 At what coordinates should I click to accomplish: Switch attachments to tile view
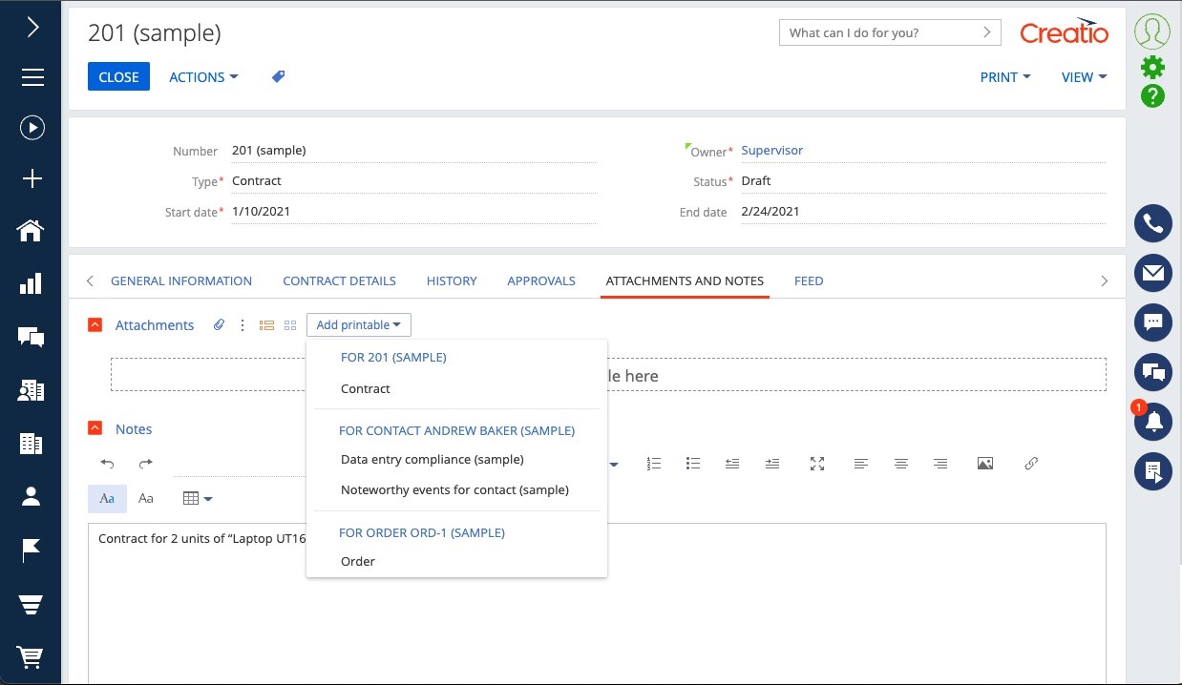tap(290, 325)
